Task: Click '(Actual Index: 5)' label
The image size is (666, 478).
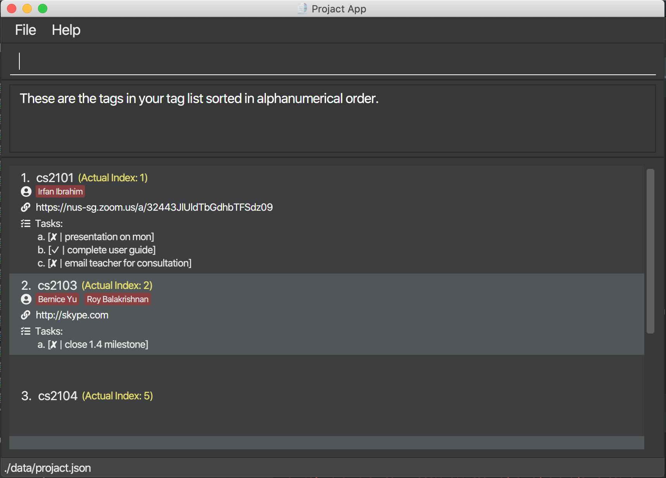Action: pos(117,396)
